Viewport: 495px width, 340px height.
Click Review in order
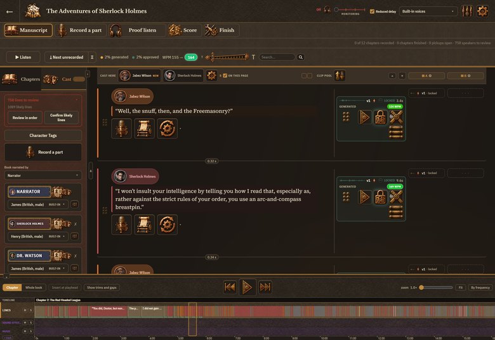click(x=25, y=117)
